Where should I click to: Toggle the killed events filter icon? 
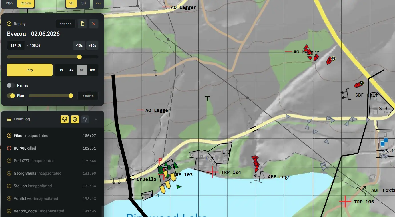coord(75,119)
